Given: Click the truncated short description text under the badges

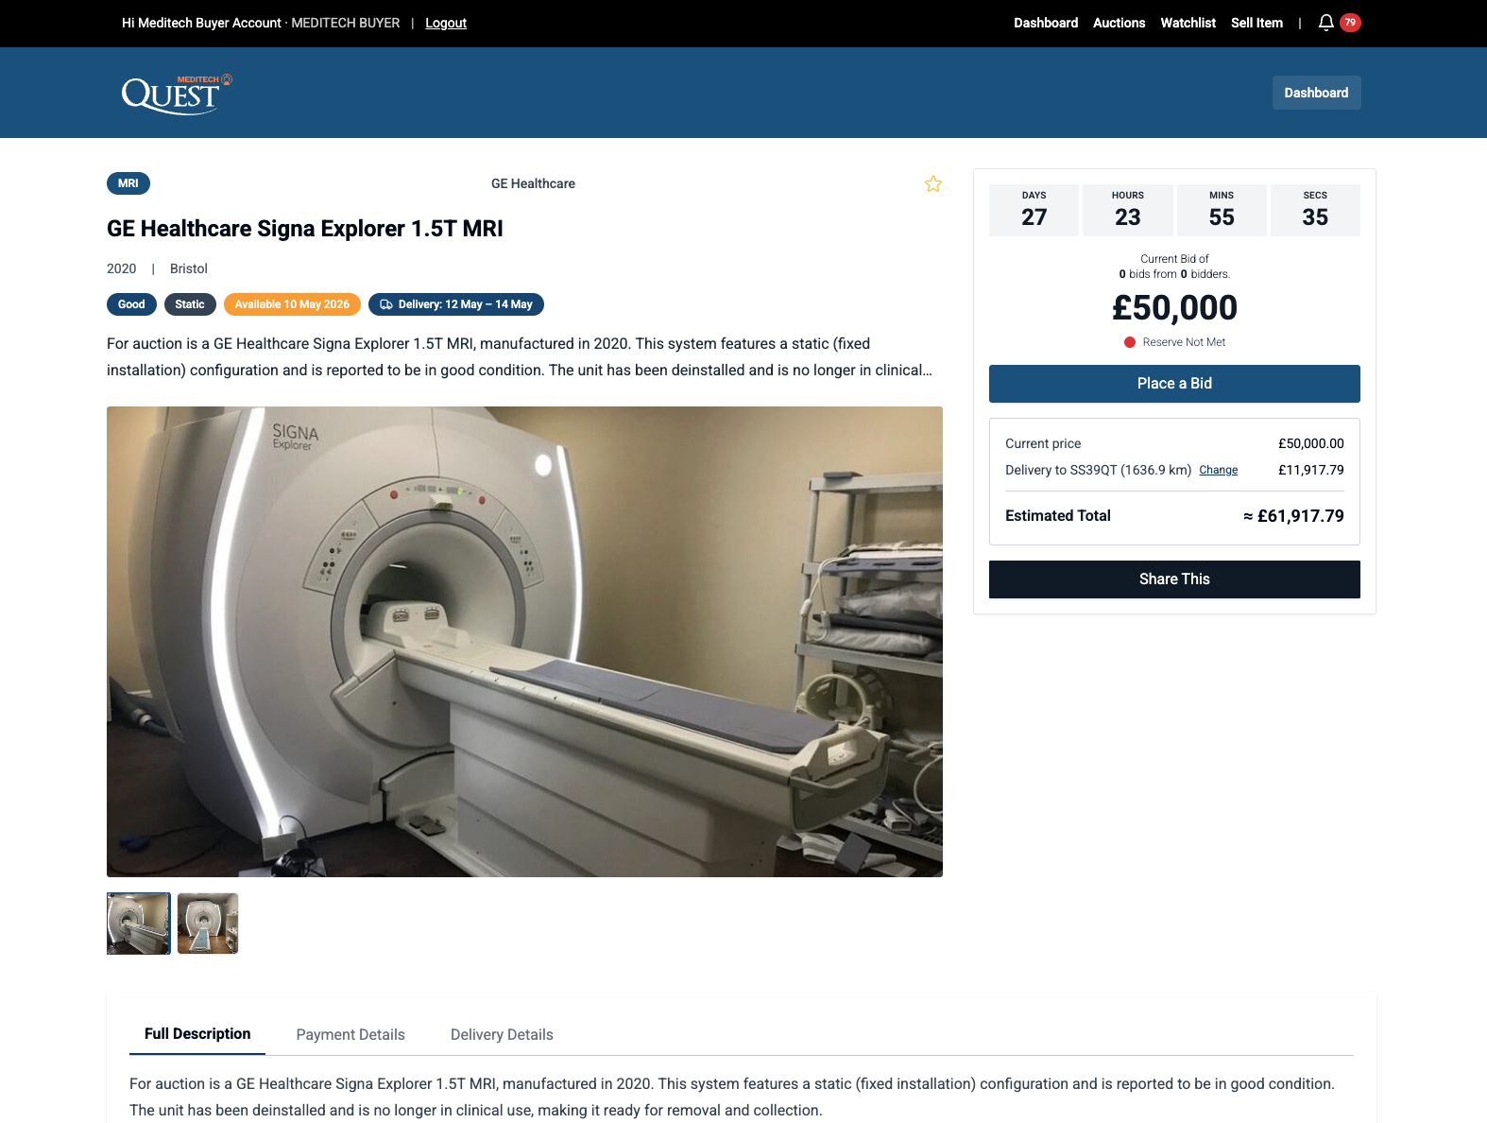Looking at the screenshot, I should (520, 357).
